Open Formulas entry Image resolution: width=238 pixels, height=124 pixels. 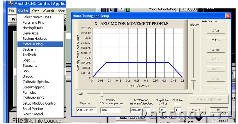pos(40,93)
